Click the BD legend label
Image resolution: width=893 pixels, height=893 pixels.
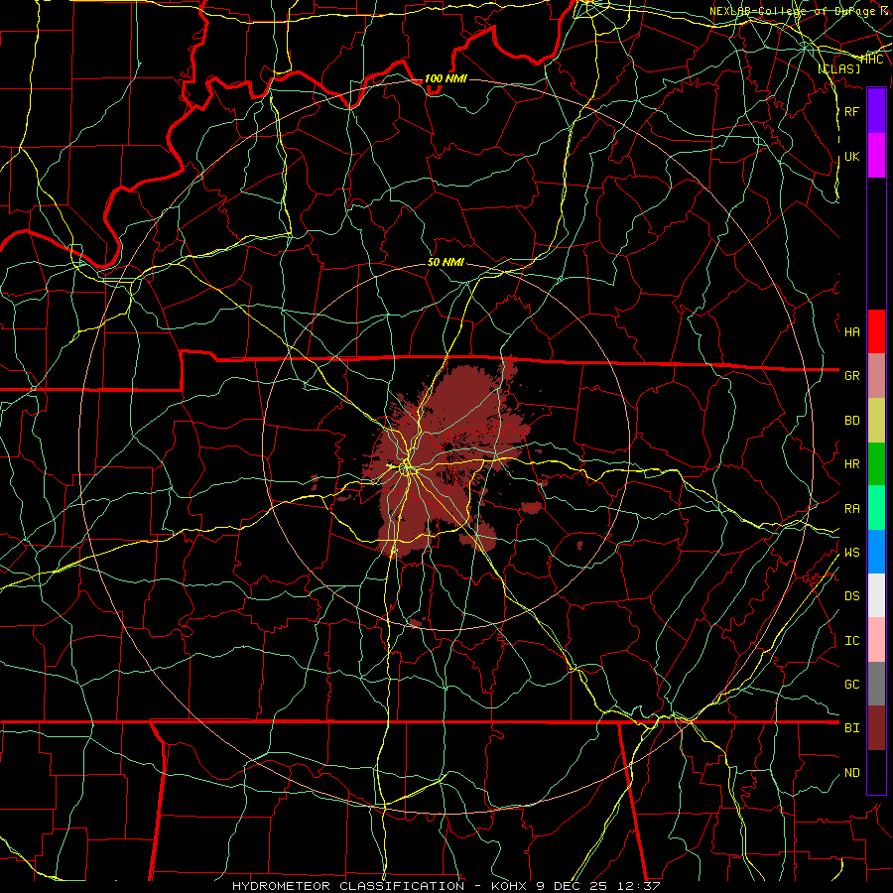click(851, 421)
